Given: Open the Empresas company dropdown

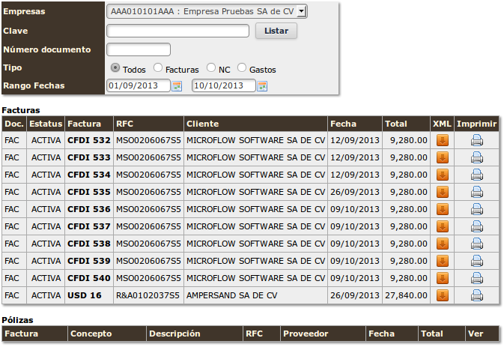Looking at the screenshot, I should 207,11.
